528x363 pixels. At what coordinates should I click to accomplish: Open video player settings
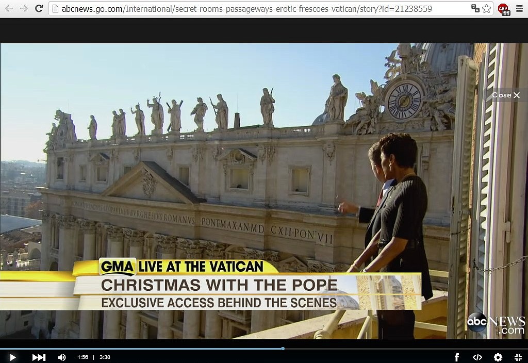[x=498, y=357]
